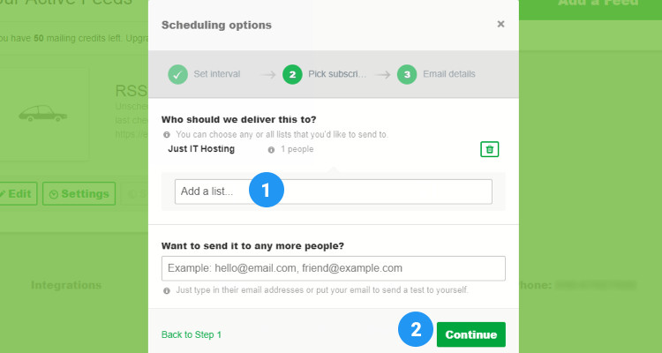The height and width of the screenshot is (353, 662).
Task: Click the green checkmark Set interval step icon
Action: tap(178, 74)
